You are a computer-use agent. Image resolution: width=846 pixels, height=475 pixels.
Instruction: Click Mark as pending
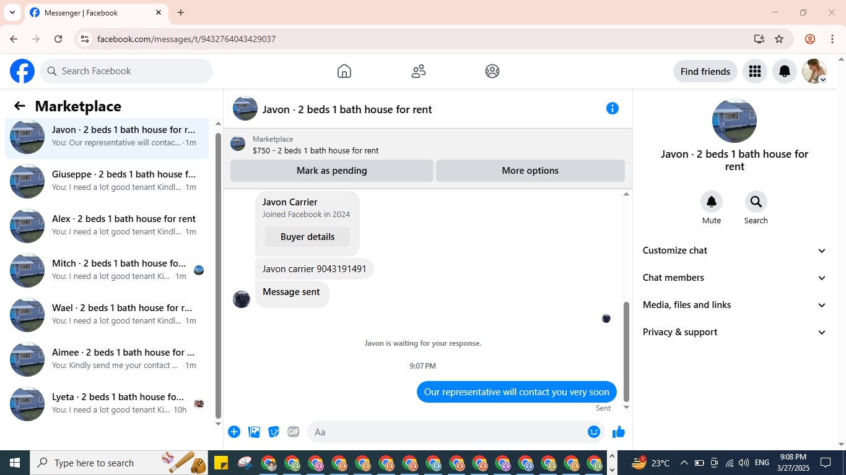pos(332,171)
